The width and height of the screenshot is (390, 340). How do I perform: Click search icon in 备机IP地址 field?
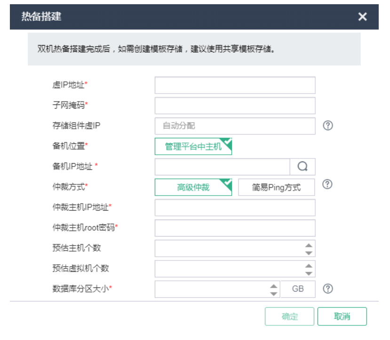[x=302, y=166]
